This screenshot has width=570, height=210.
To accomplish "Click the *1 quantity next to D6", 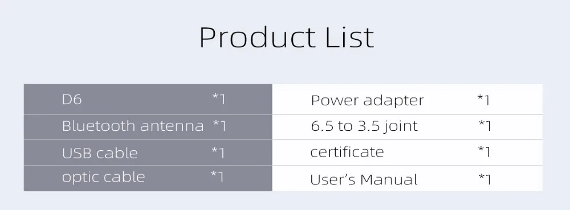I will coord(219,99).
